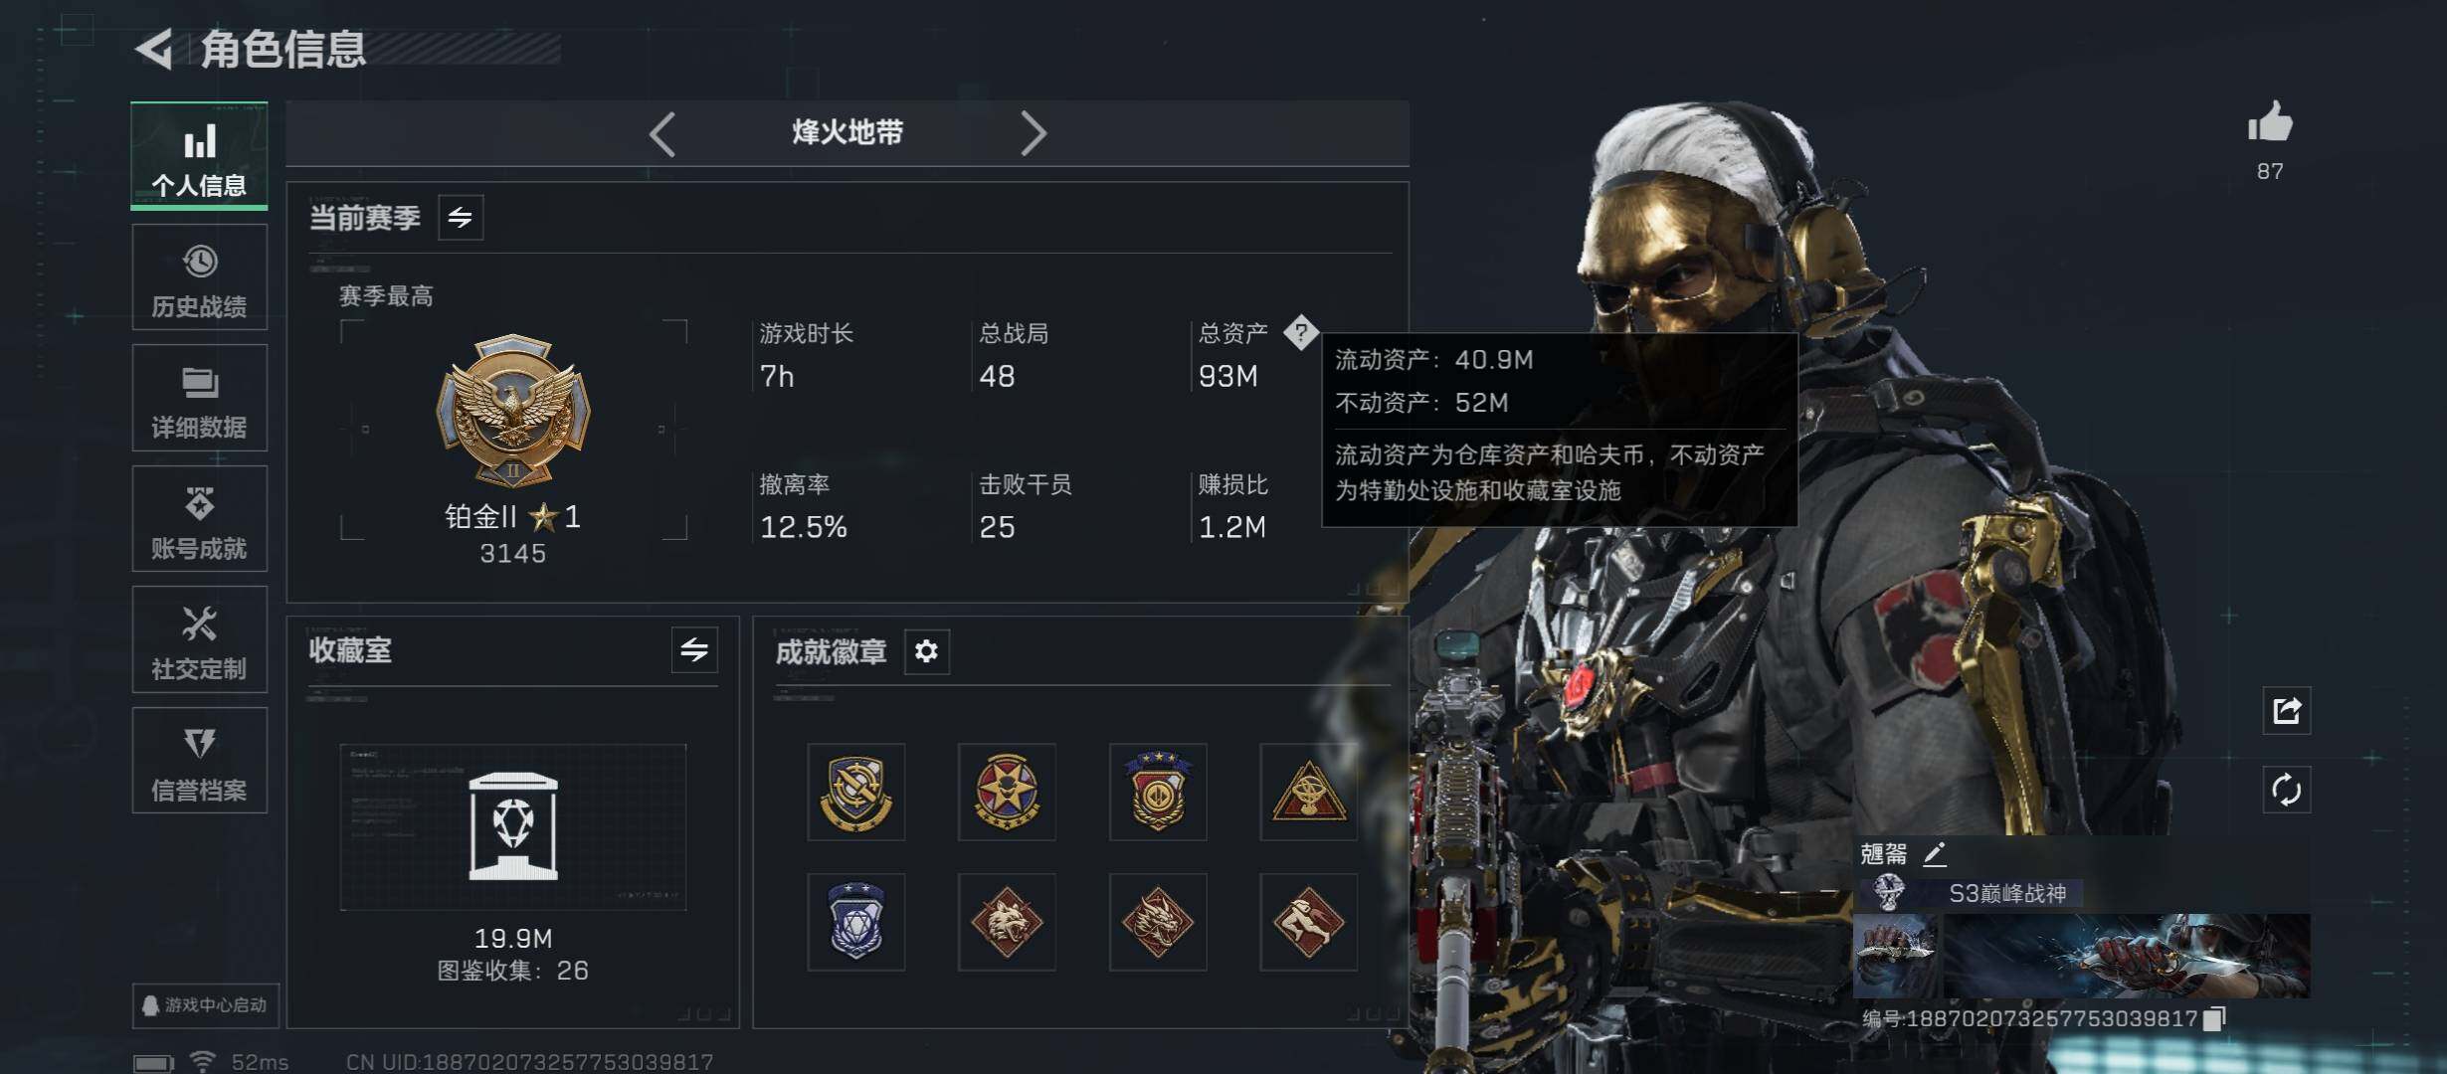Click the share icon beside the character
The image size is (2447, 1074).
tap(2286, 711)
